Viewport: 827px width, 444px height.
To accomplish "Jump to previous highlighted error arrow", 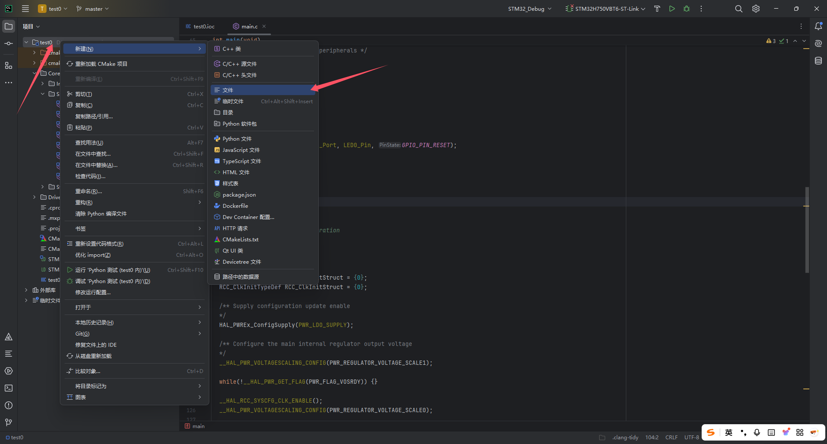I will (795, 41).
